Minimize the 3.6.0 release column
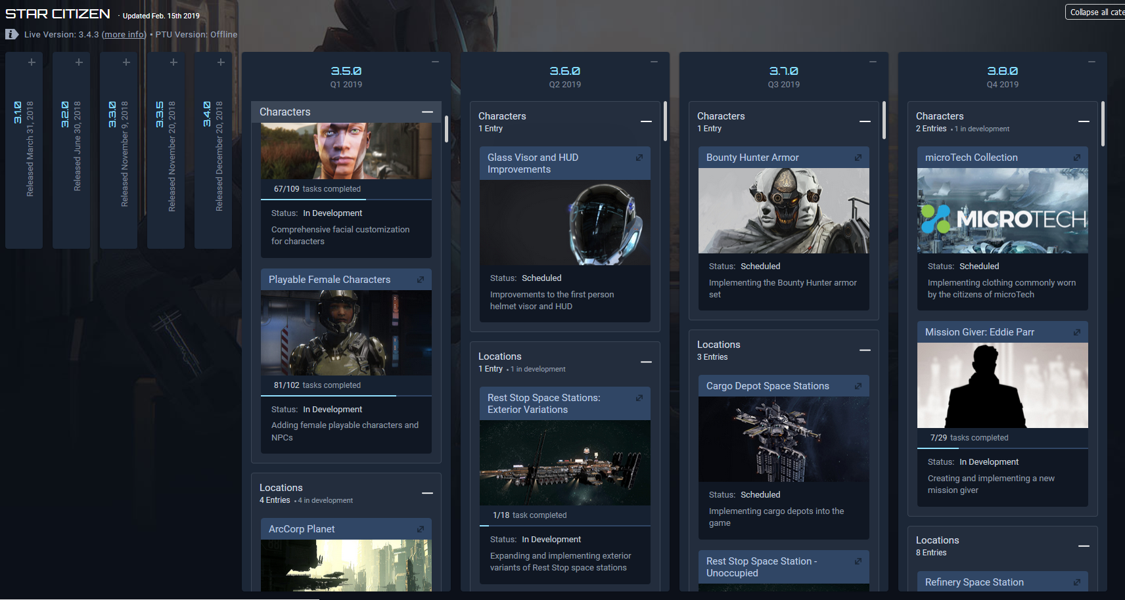This screenshot has height=600, width=1125. (654, 62)
